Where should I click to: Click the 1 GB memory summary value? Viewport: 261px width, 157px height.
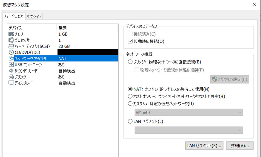click(x=63, y=34)
